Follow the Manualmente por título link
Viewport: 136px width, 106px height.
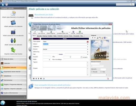coord(44,15)
